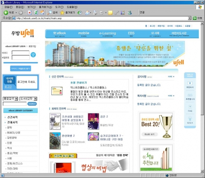Open the 편집(E) menu
The height and width of the screenshot is (178, 205).
point(20,7)
